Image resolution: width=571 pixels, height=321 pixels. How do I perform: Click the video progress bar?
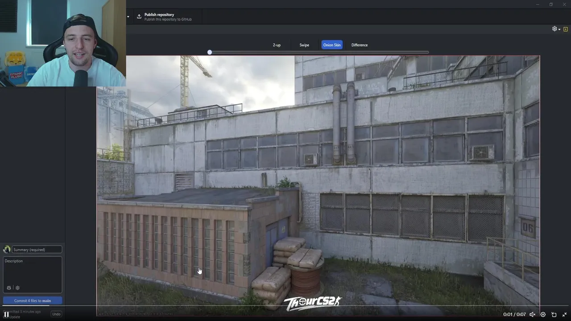point(285,306)
